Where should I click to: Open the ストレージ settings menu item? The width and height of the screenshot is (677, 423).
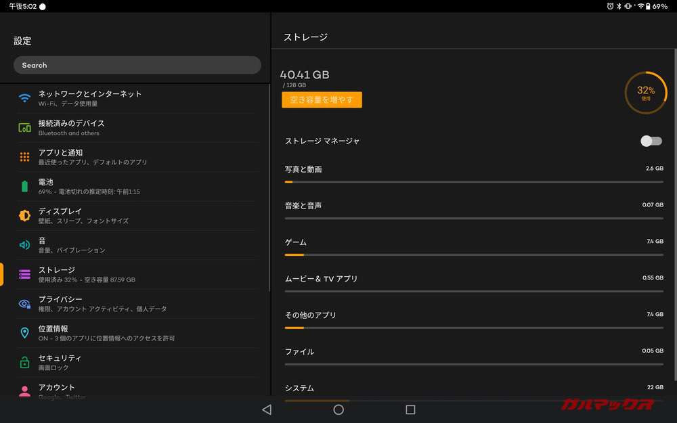click(x=135, y=274)
